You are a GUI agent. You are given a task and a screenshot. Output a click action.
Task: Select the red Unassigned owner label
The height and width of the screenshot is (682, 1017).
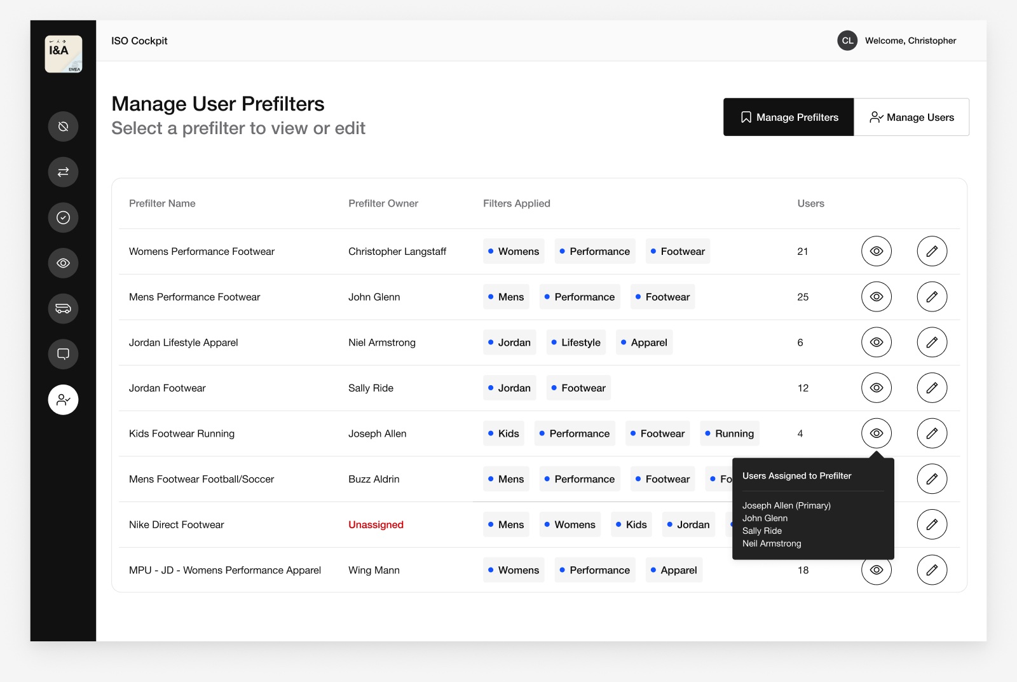[376, 525]
